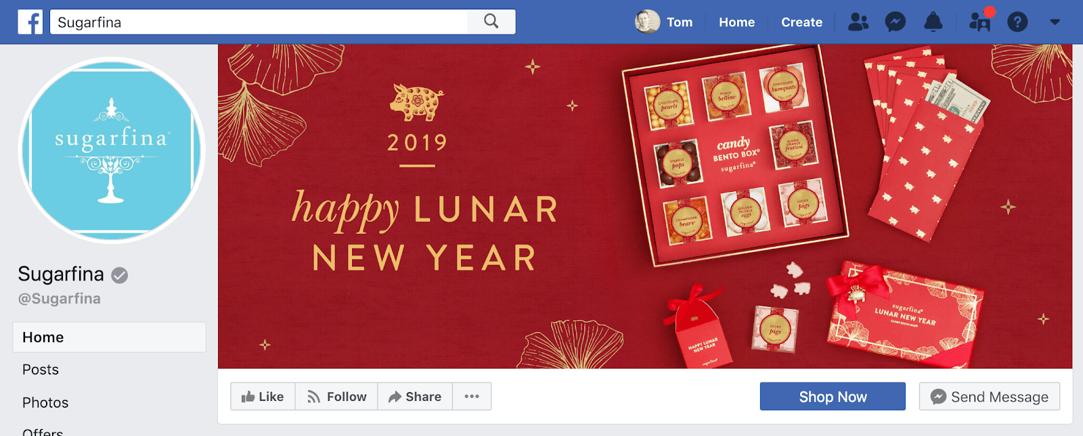The width and height of the screenshot is (1083, 436).
Task: Select the Home tab in left sidebar
Action: [109, 337]
